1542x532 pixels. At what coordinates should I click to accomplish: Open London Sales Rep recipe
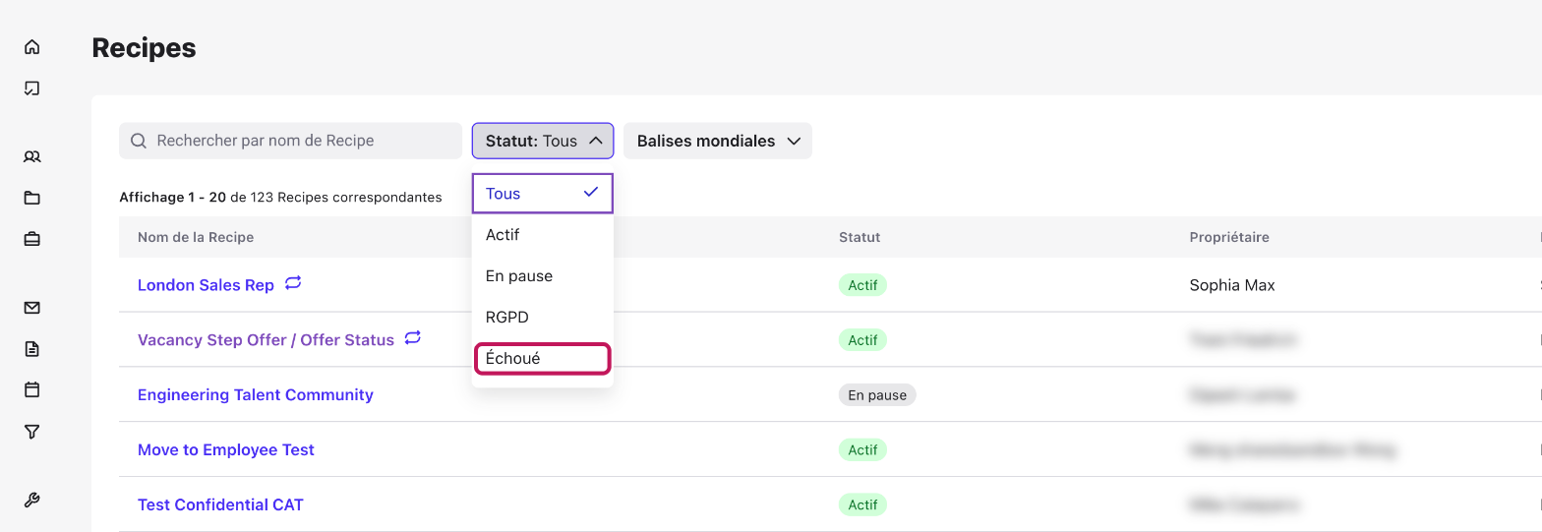(206, 285)
